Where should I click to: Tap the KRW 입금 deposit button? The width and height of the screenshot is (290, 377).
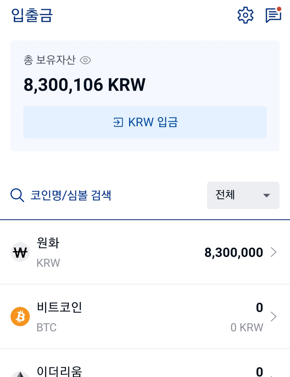pyautogui.click(x=145, y=122)
